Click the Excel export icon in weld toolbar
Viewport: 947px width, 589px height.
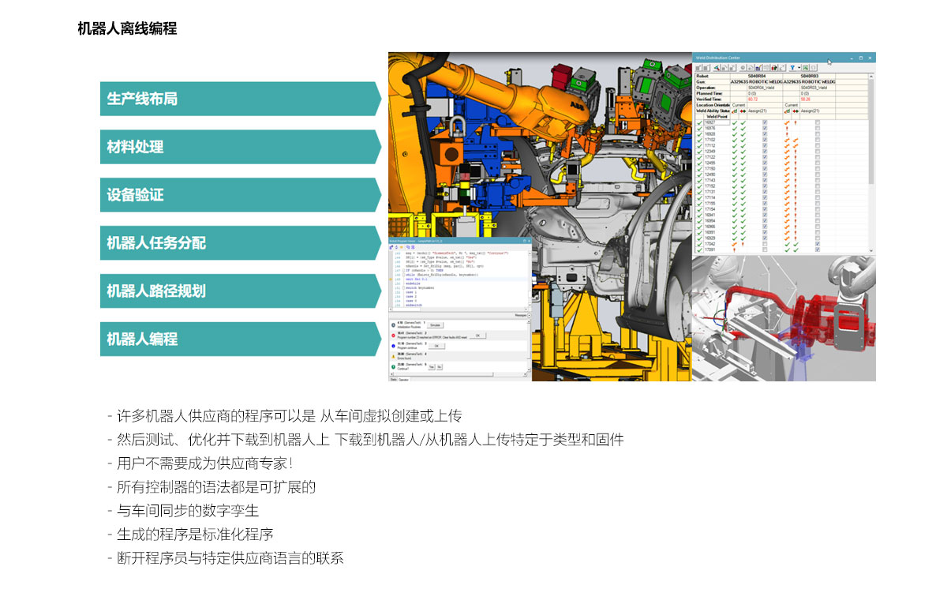tap(804, 68)
